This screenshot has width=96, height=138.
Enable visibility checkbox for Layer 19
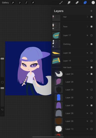tap(91, 61)
